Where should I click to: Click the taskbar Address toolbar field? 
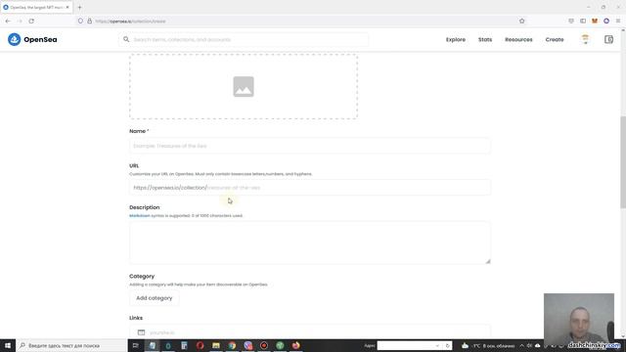pyautogui.click(x=406, y=345)
